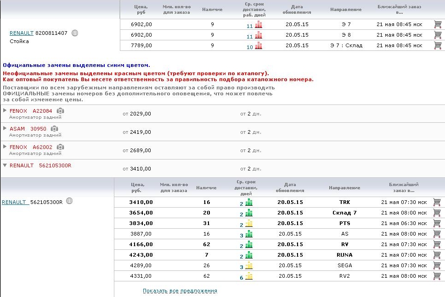The image size is (445, 297).
Task: Select direction cell RUNA
Action: click(344, 255)
